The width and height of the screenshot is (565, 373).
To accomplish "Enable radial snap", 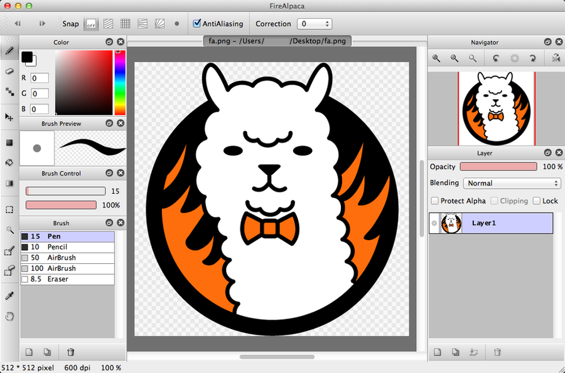I will coord(159,24).
